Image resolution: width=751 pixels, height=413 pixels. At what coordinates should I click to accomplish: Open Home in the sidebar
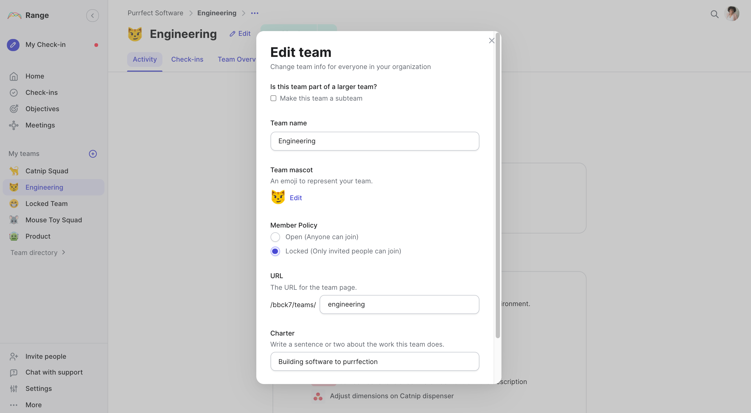[35, 76]
